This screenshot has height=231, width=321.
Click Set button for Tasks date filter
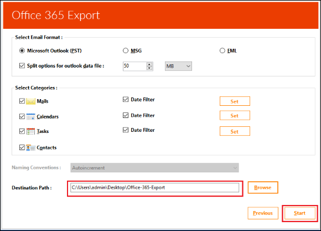point(235,131)
